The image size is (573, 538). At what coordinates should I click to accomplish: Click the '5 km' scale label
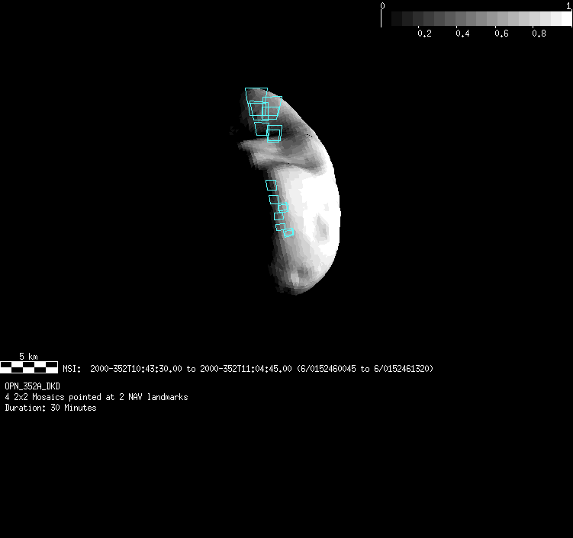28,356
